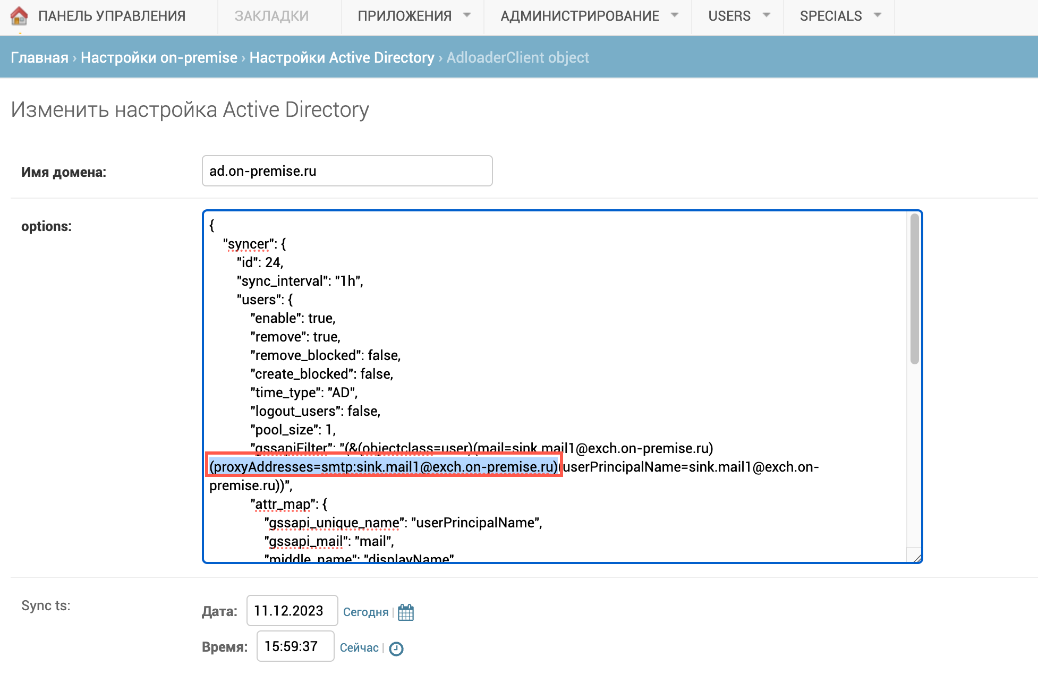Open the USERS dropdown arrow
Screen dimensions: 1038x683
point(766,15)
